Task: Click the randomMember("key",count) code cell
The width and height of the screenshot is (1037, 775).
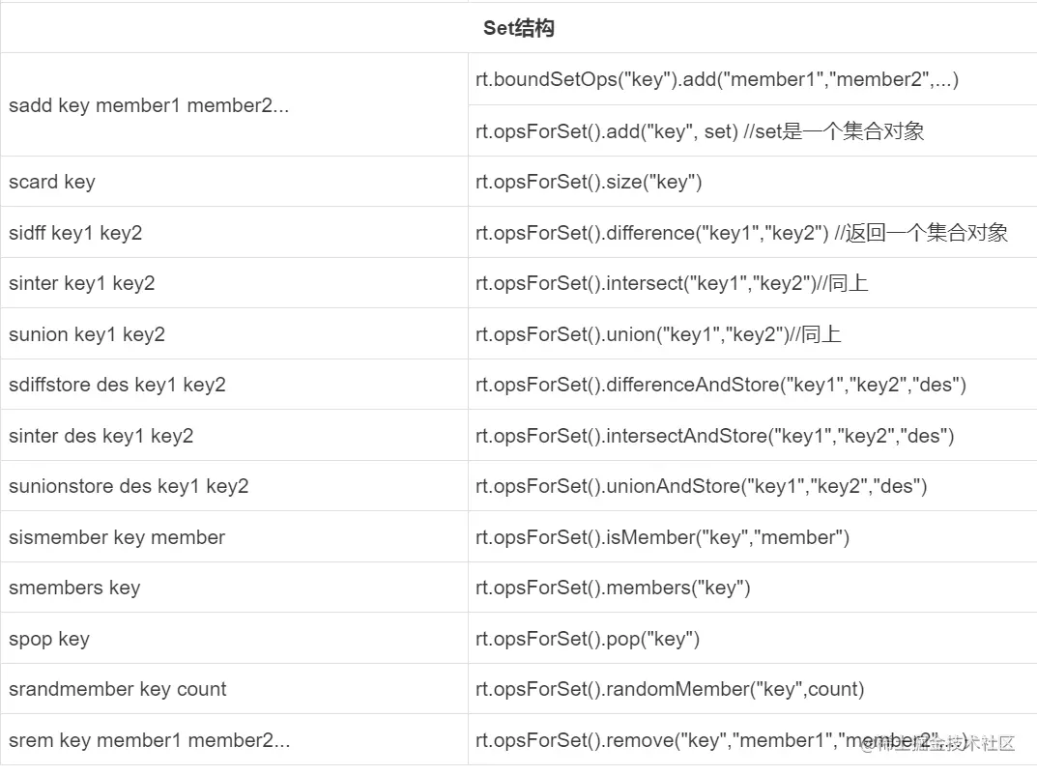Action: [670, 689]
